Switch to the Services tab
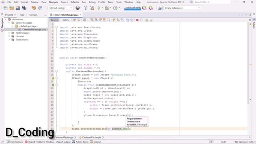 33,15
